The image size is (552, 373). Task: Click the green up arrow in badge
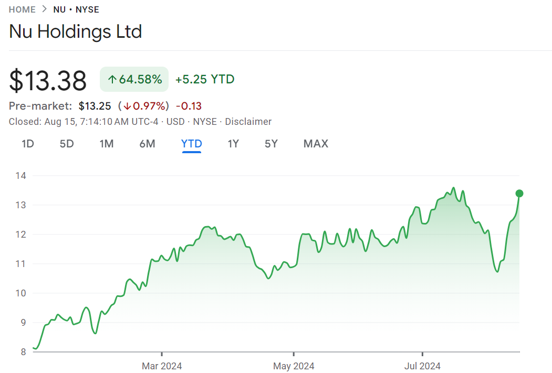coord(112,79)
